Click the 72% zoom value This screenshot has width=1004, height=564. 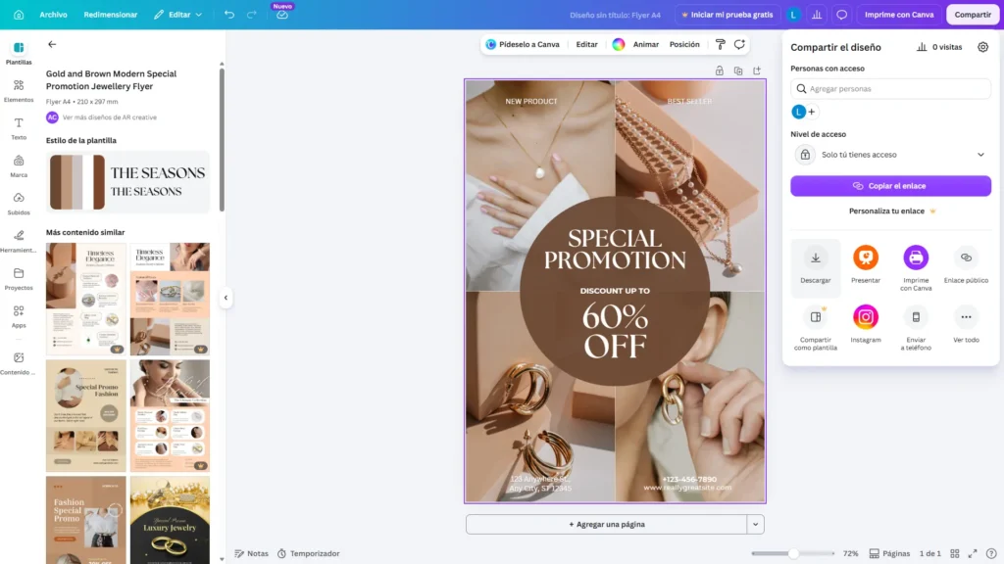pos(850,554)
